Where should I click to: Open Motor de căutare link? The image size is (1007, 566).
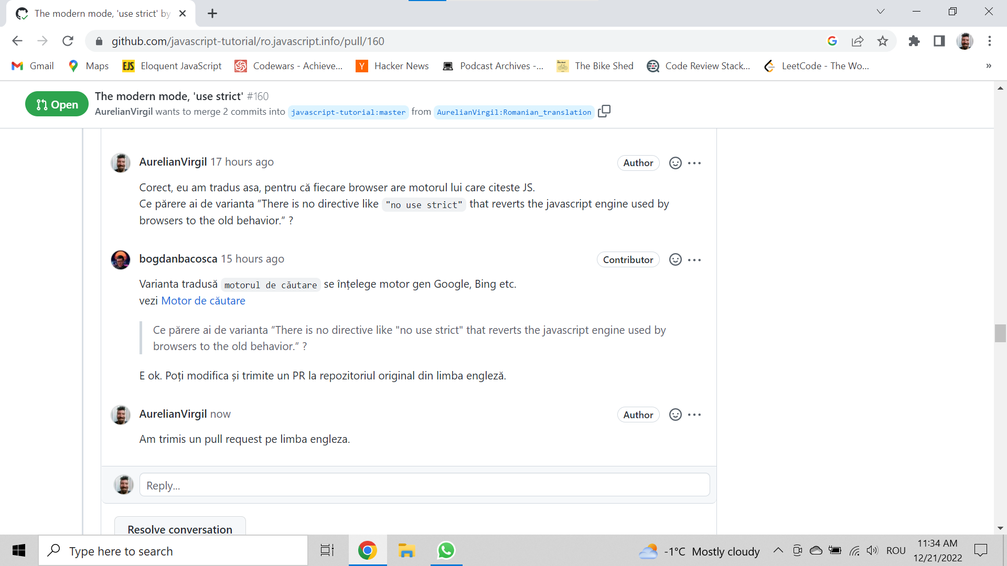[203, 301]
